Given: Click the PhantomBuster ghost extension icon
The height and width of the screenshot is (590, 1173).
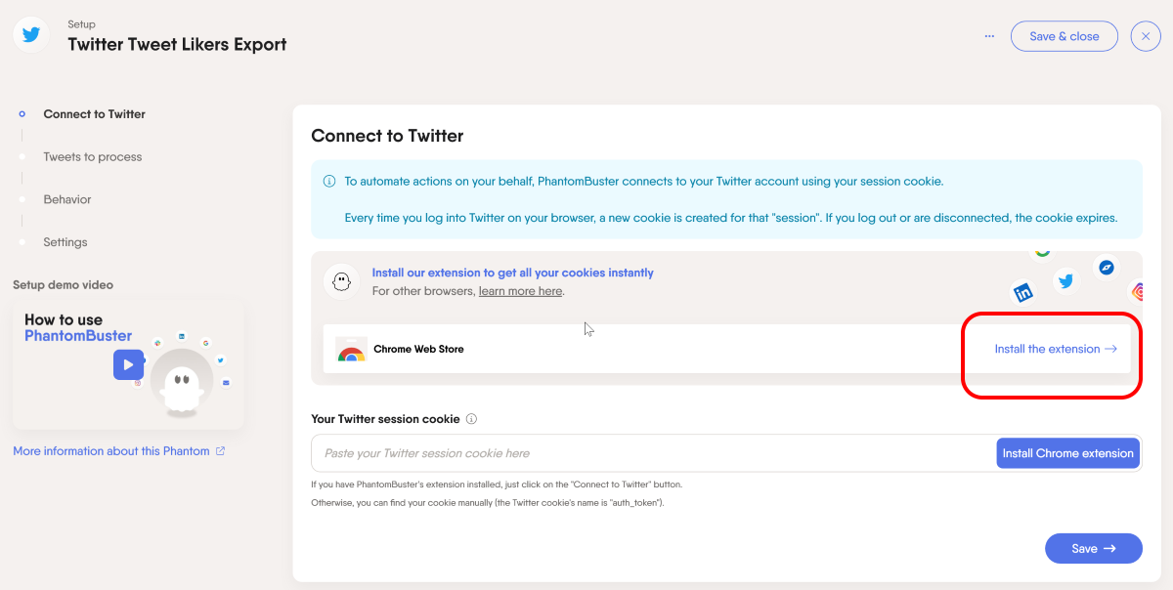Looking at the screenshot, I should click(x=341, y=281).
